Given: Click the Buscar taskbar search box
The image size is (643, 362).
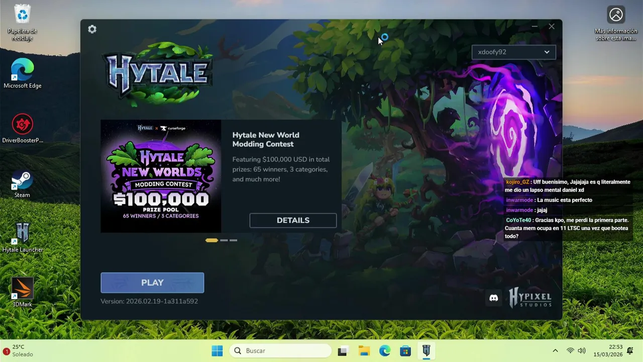Looking at the screenshot, I should [280, 351].
